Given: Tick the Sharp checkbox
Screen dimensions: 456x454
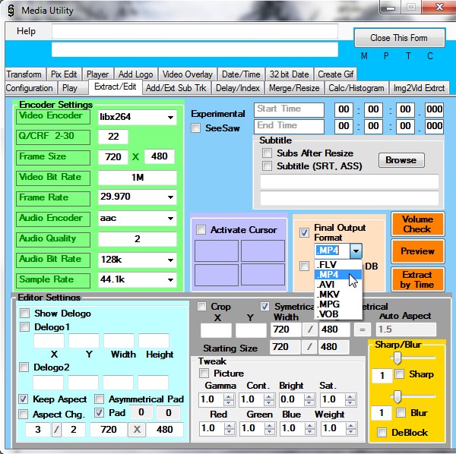Looking at the screenshot, I should tap(400, 374).
